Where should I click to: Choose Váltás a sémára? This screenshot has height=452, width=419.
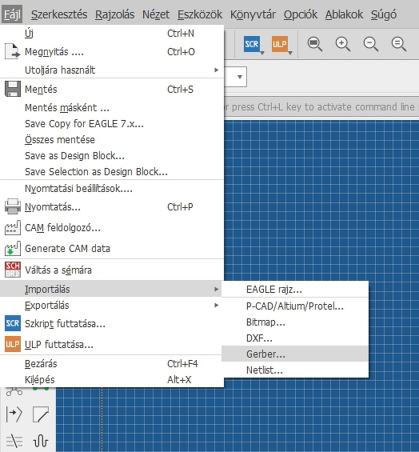click(112, 270)
